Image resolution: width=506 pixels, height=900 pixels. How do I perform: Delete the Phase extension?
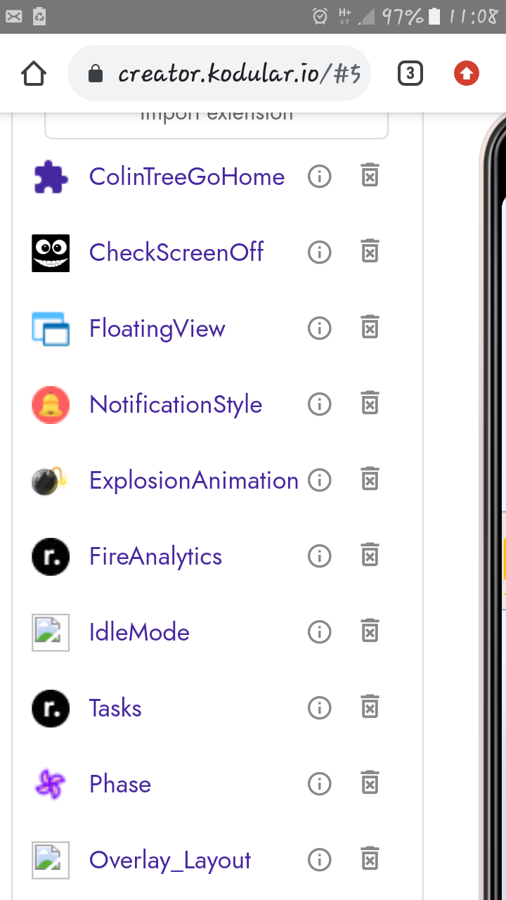pyautogui.click(x=370, y=783)
